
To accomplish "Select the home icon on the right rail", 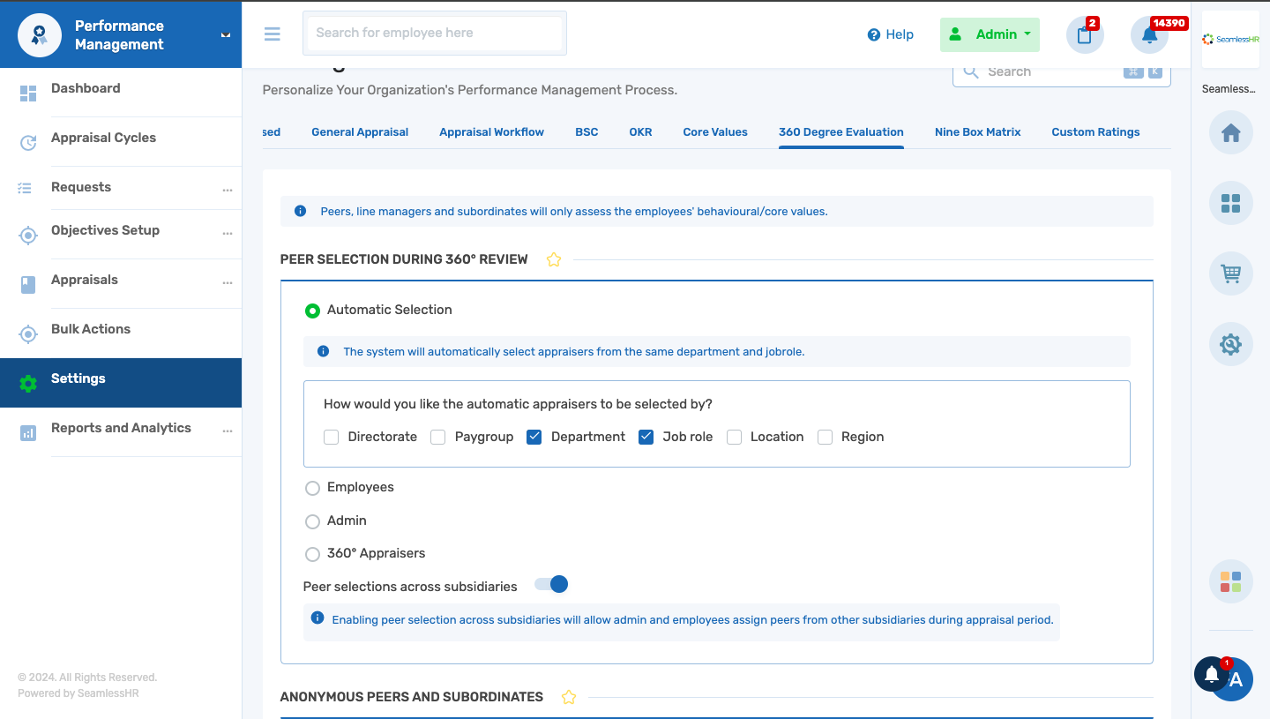I will tap(1230, 132).
